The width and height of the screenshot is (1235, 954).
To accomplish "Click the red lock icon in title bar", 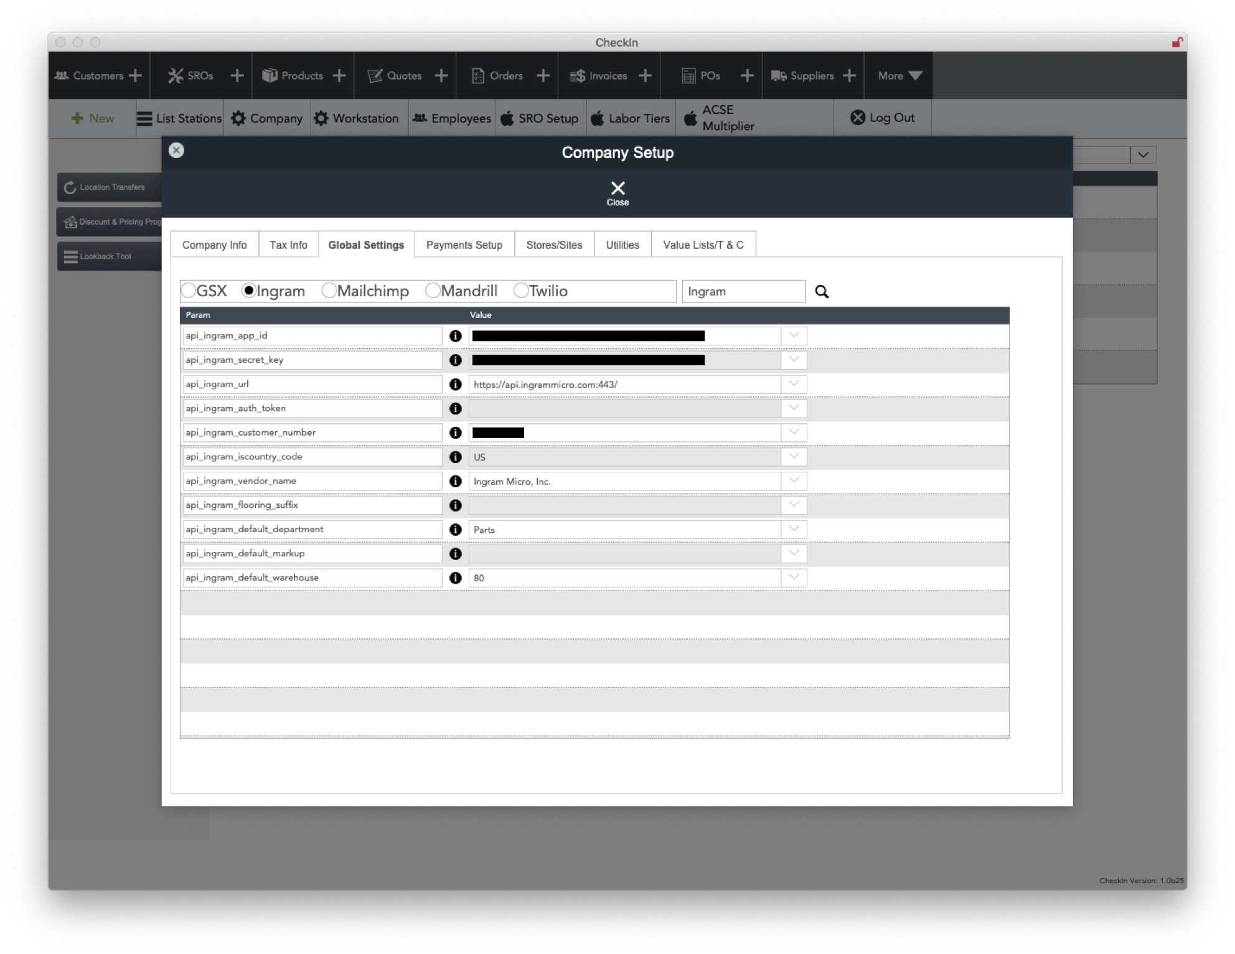I will (x=1176, y=42).
